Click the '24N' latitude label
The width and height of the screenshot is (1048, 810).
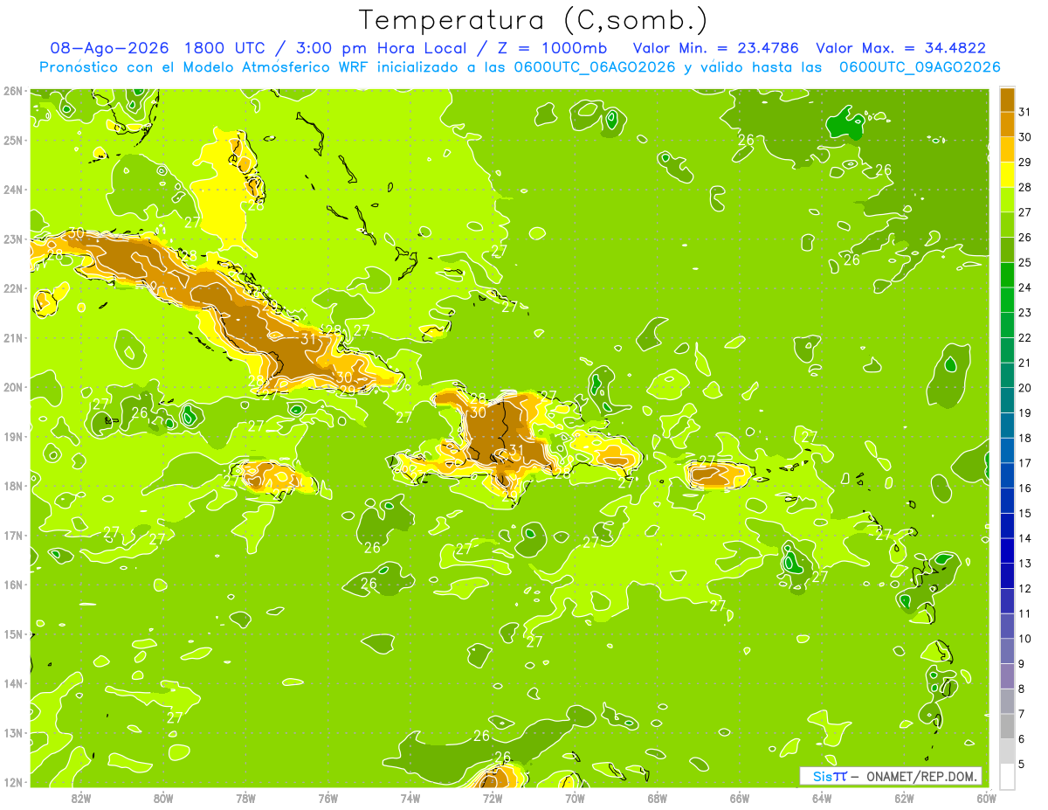[13, 190]
